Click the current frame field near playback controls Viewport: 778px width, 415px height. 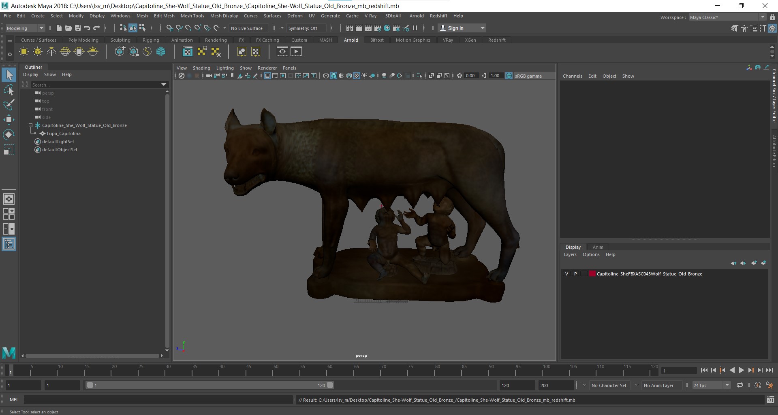coord(679,371)
